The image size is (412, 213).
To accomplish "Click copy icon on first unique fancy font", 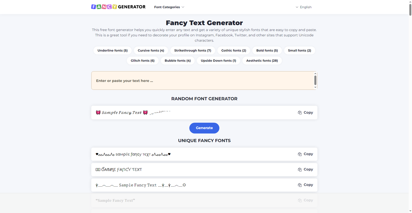I will (x=300, y=154).
